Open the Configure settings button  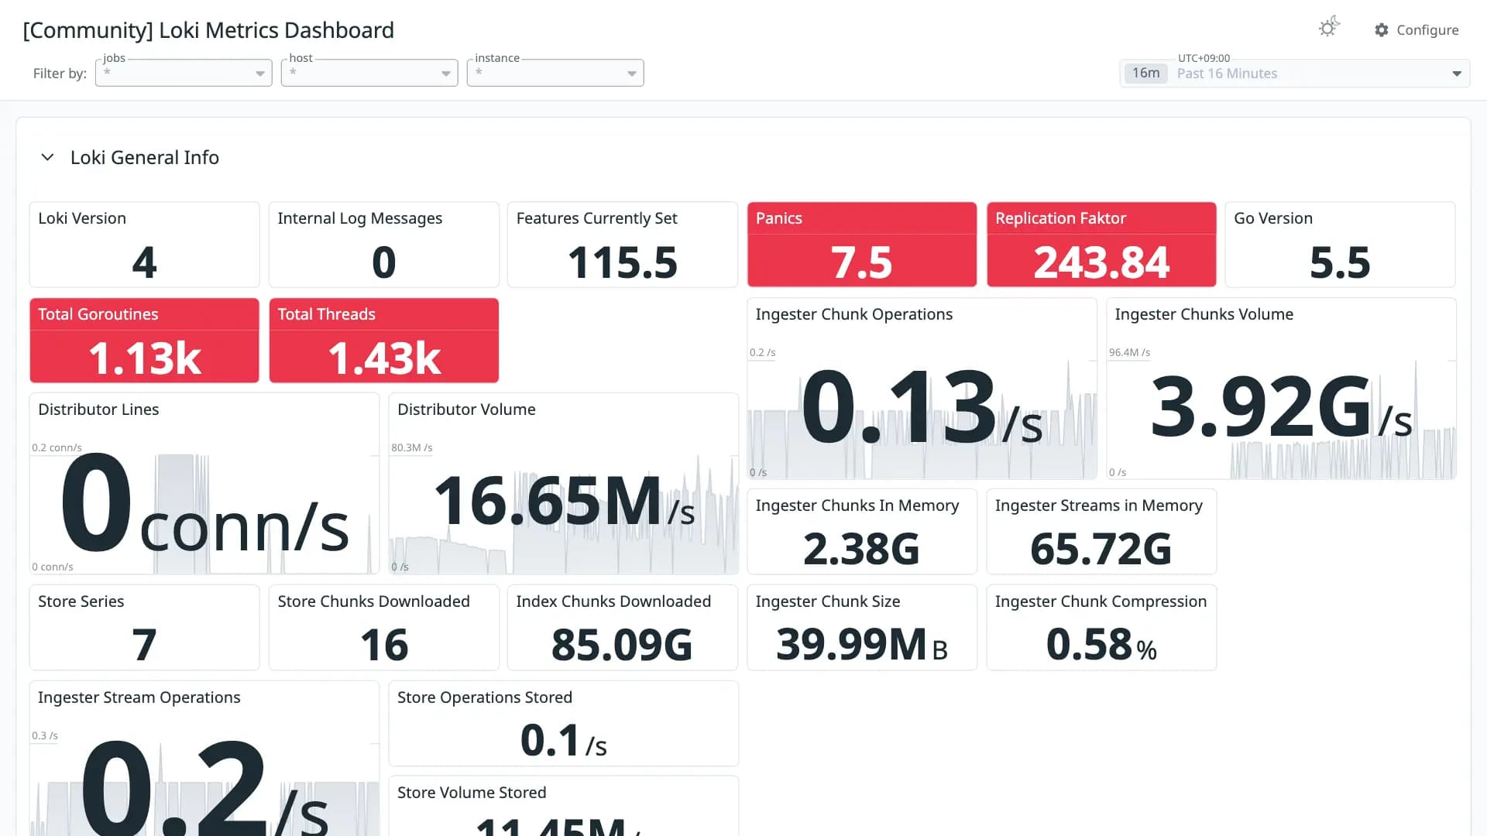[1417, 29]
